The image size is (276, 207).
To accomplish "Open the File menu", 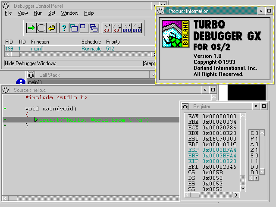I will tap(8, 13).
